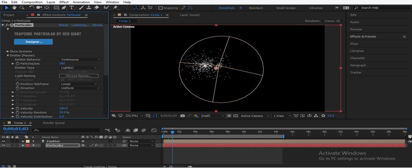
Task: Open Show Channel color management icon
Action: tap(196, 116)
